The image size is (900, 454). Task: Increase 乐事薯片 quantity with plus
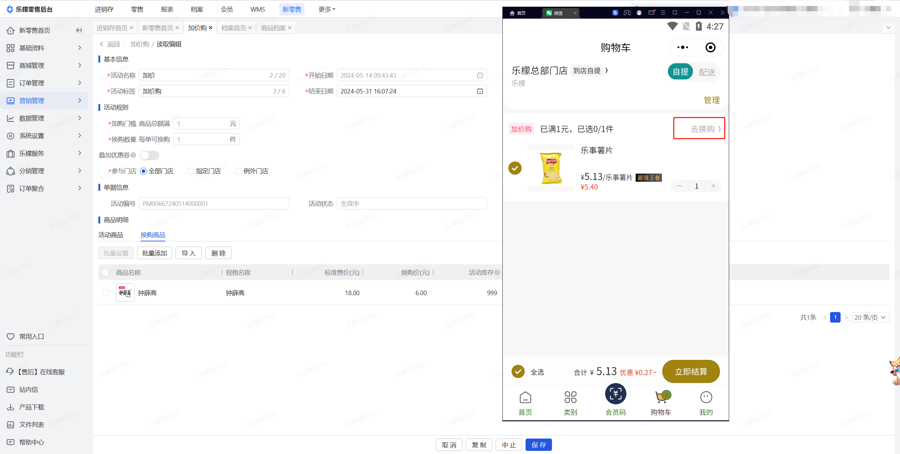tap(713, 186)
